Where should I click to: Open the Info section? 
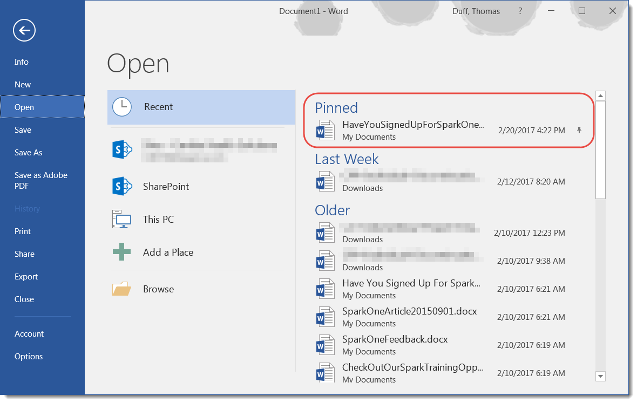pyautogui.click(x=21, y=62)
